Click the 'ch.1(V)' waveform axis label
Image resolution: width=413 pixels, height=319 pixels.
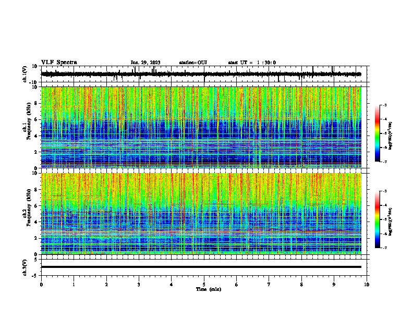tap(25, 74)
